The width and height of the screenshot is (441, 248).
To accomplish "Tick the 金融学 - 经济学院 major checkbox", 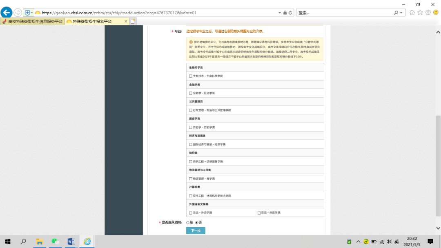I will (x=190, y=93).
